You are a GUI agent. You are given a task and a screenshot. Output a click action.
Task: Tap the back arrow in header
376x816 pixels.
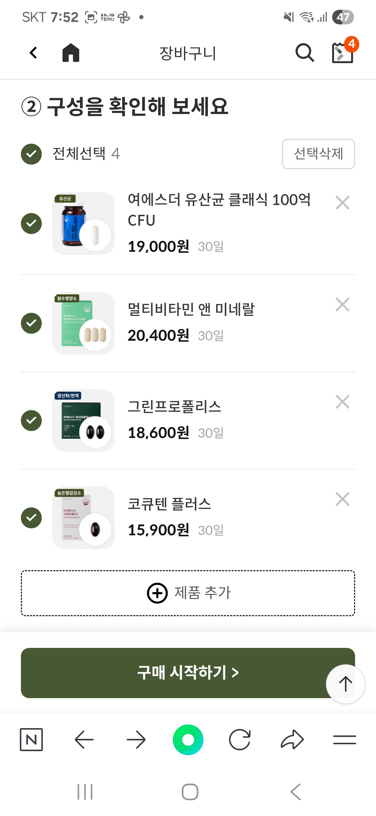(33, 53)
